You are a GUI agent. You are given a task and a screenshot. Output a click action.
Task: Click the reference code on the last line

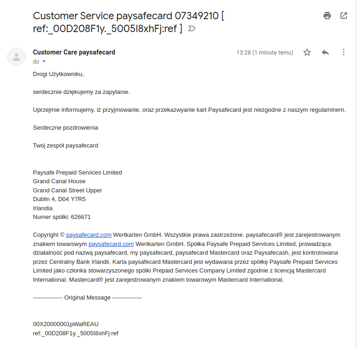point(76,333)
